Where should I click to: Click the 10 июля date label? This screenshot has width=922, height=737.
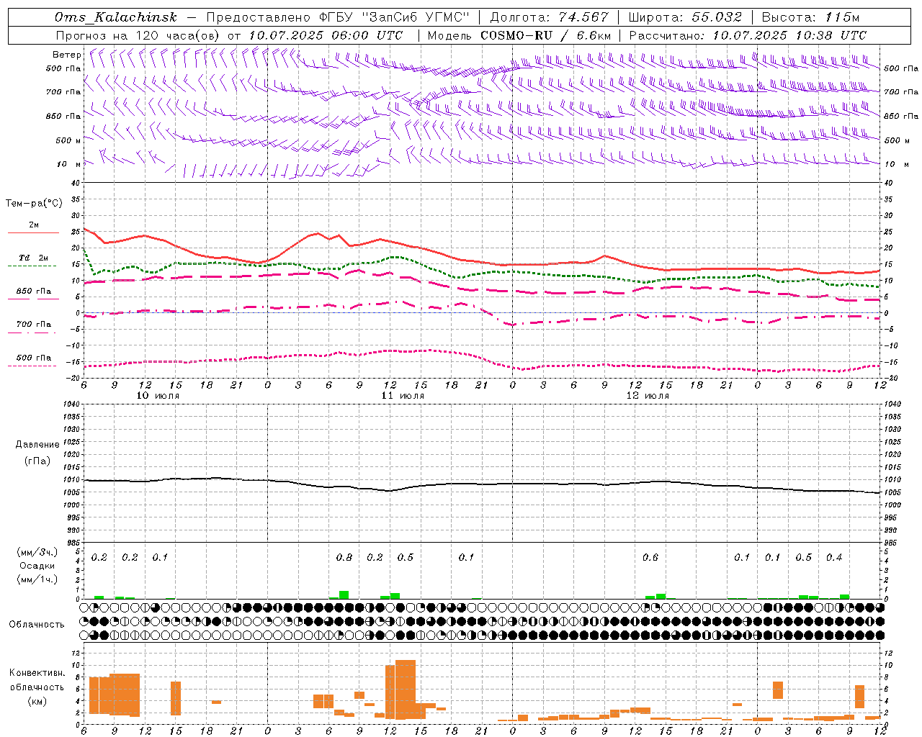coord(158,396)
